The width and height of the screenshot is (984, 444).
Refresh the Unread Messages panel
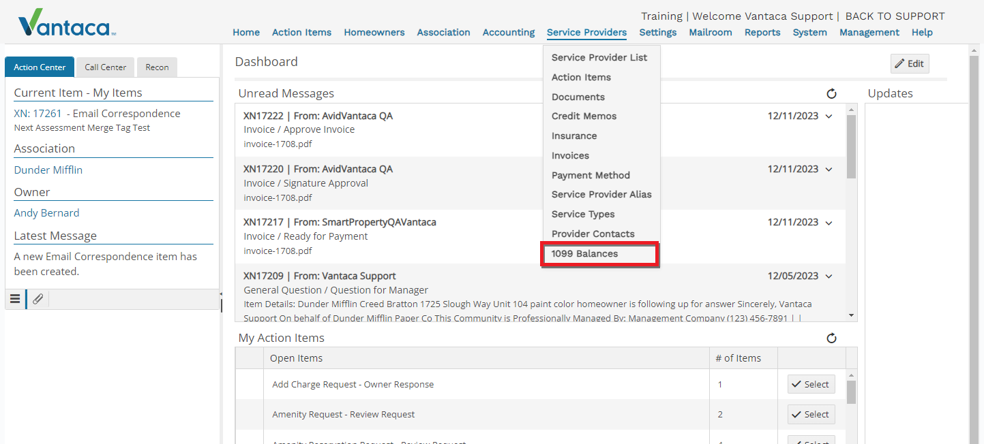(831, 94)
